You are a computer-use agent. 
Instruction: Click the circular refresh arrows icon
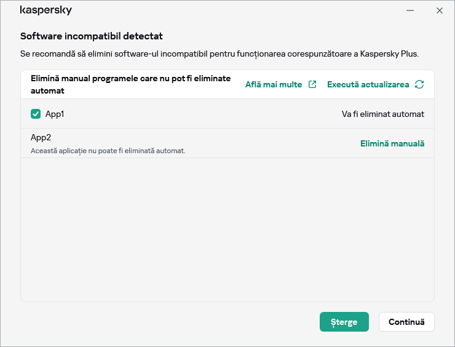pos(419,85)
